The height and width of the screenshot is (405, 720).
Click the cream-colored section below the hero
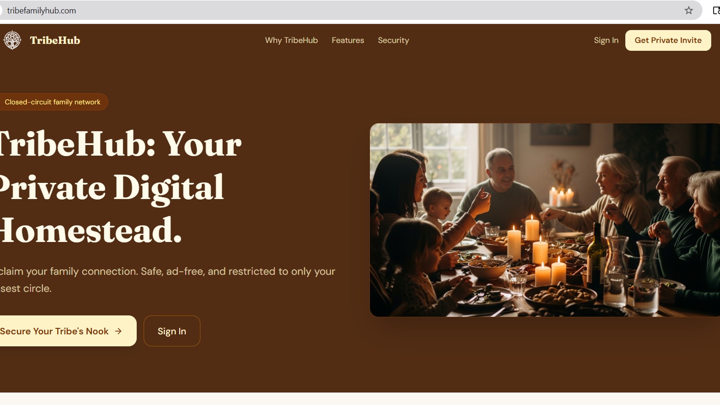point(360,399)
